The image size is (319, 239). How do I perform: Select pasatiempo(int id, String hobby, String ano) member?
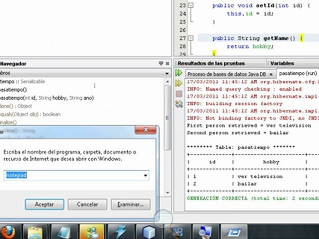[x=47, y=98]
